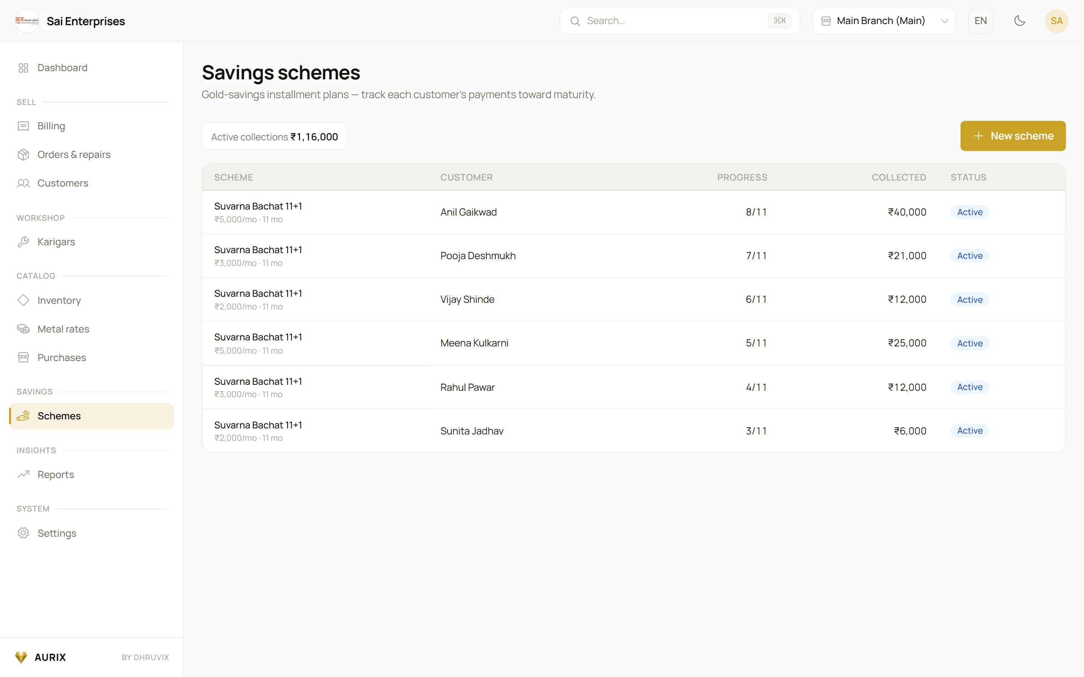Open Karigars under Workshop
Viewport: 1084px width, 677px height.
[91, 242]
